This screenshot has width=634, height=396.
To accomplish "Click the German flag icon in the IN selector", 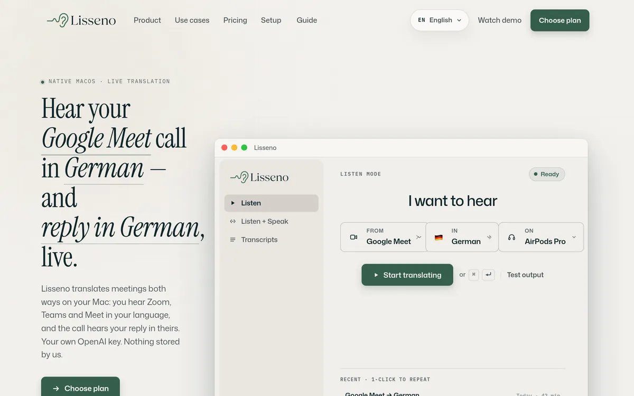I will click(x=439, y=238).
